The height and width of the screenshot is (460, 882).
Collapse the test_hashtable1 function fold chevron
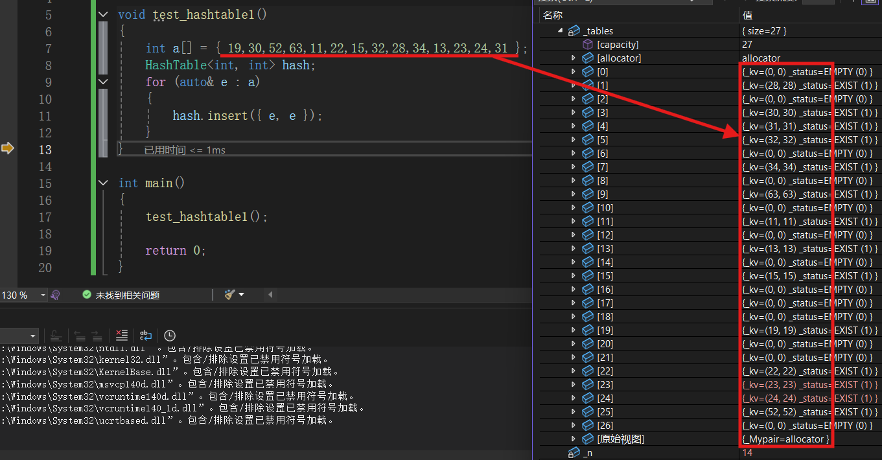[x=103, y=14]
